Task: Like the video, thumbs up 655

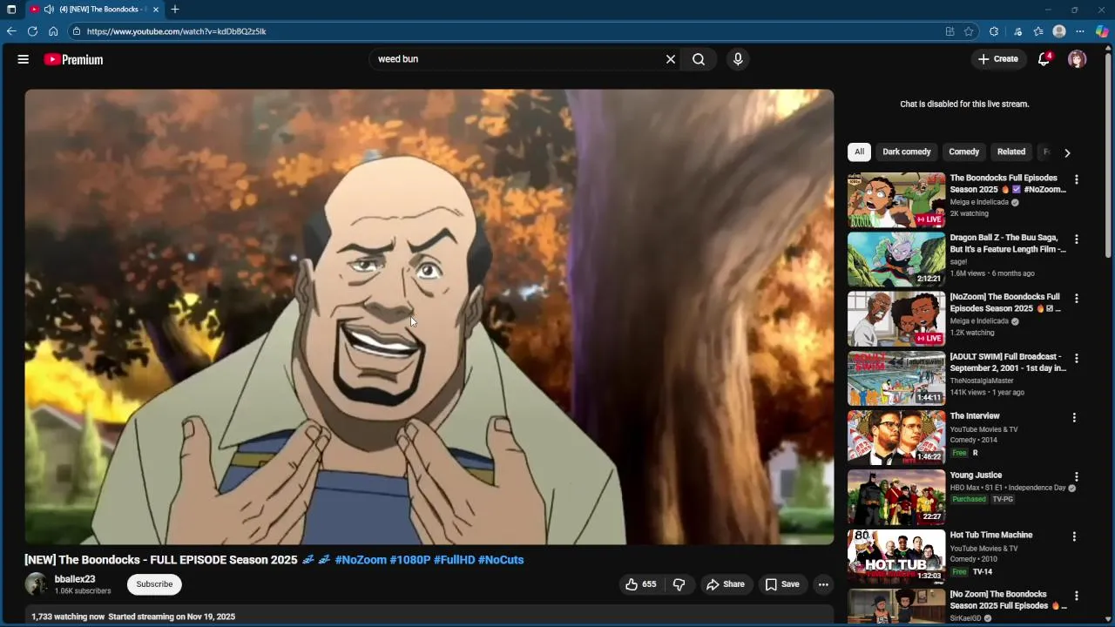Action: point(641,584)
